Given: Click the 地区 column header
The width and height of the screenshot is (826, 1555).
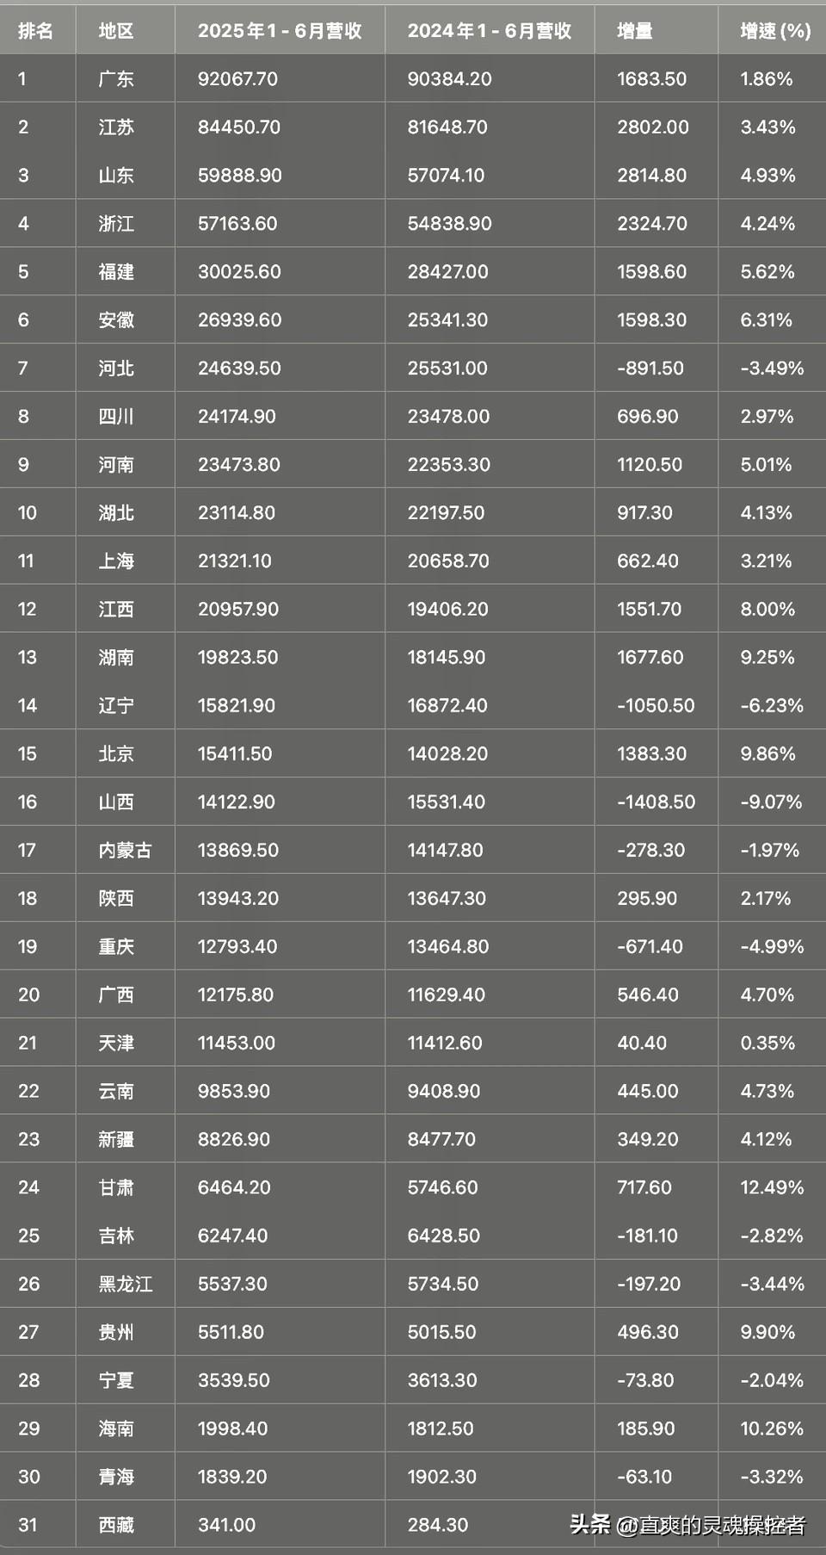Looking at the screenshot, I should tap(116, 31).
